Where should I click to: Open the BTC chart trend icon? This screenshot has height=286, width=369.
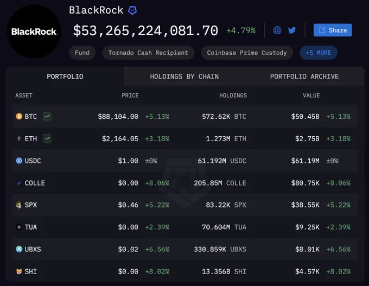[x=47, y=116]
